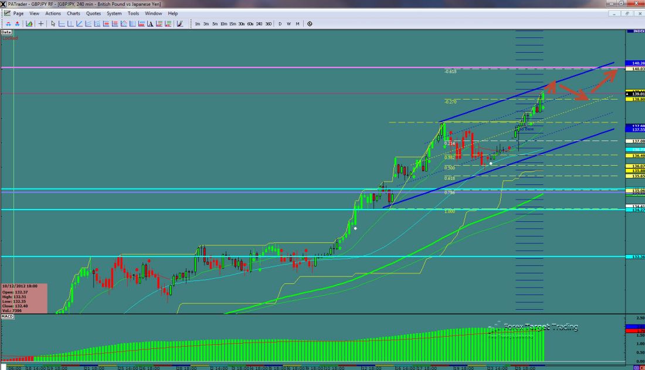The image size is (645, 370).
Task: Click the OHLC data info box
Action: coord(23,296)
